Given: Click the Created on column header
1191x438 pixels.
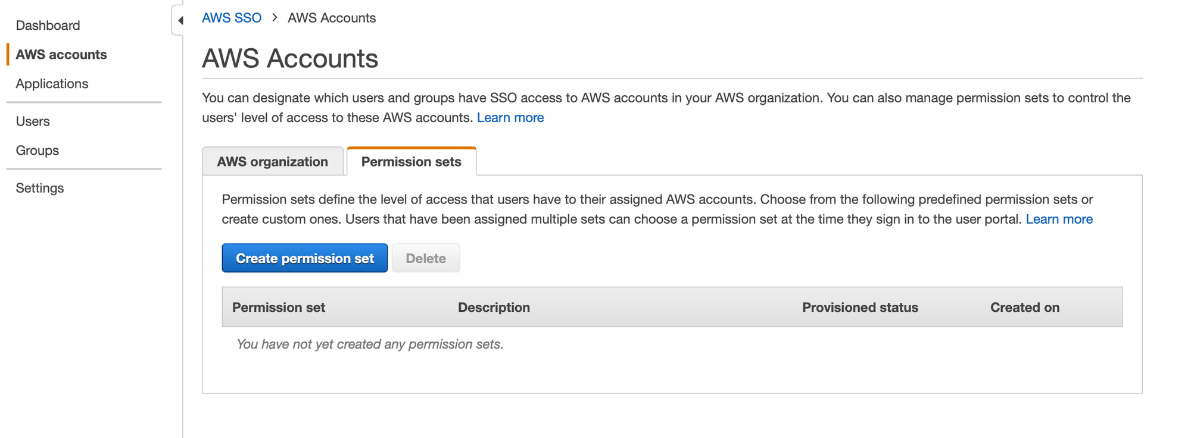Looking at the screenshot, I should tap(1025, 308).
